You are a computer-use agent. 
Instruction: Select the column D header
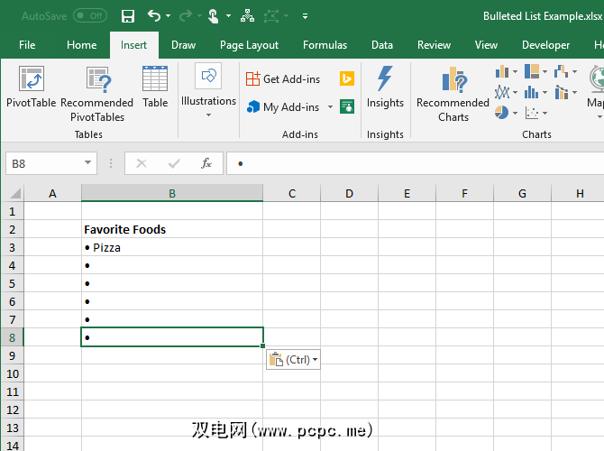click(349, 193)
